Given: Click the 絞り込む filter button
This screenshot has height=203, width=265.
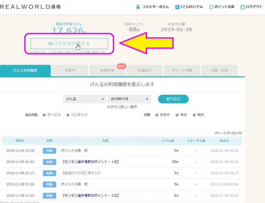Looking at the screenshot, I should pyautogui.click(x=173, y=99).
